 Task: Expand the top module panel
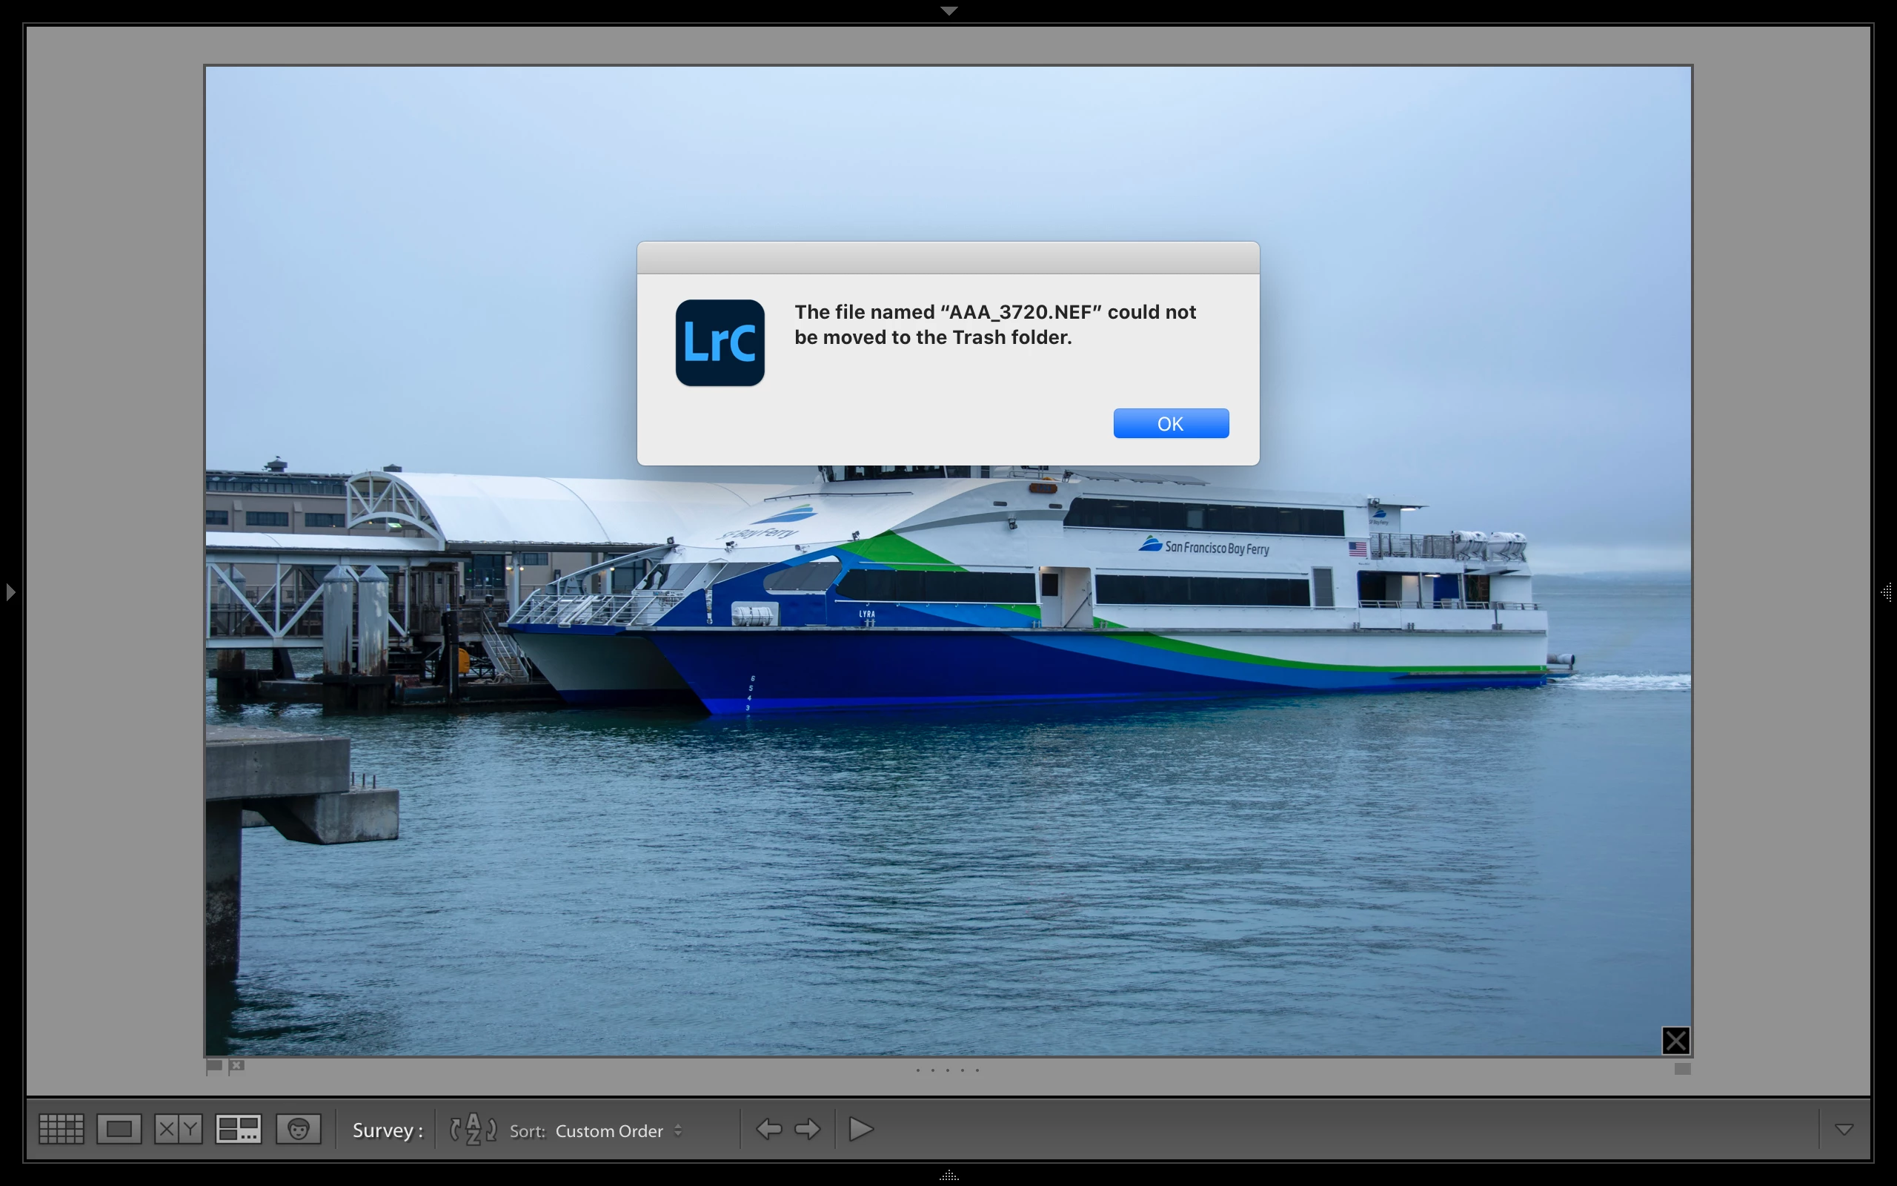pos(948,11)
